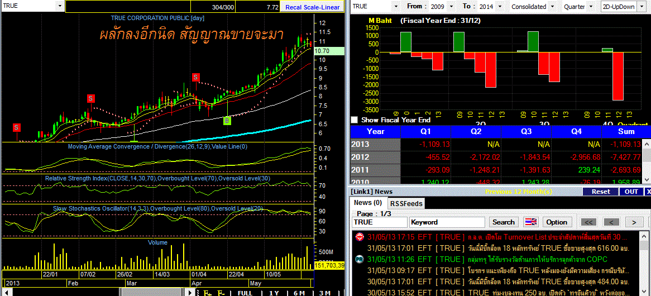
Task: Select the 2013 year row label
Action: 375,144
